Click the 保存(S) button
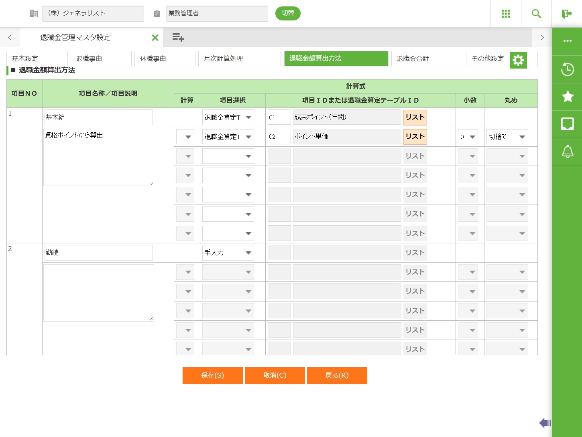The height and width of the screenshot is (437, 582). [212, 376]
